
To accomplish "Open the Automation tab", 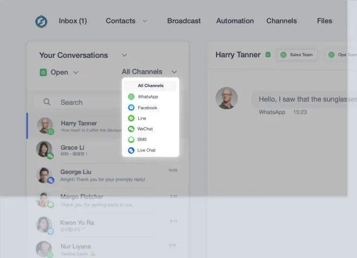I will [235, 21].
